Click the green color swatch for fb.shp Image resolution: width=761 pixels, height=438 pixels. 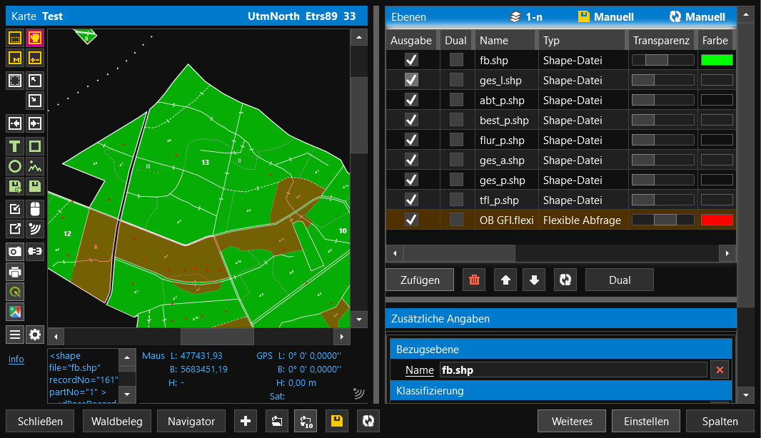pyautogui.click(x=717, y=61)
